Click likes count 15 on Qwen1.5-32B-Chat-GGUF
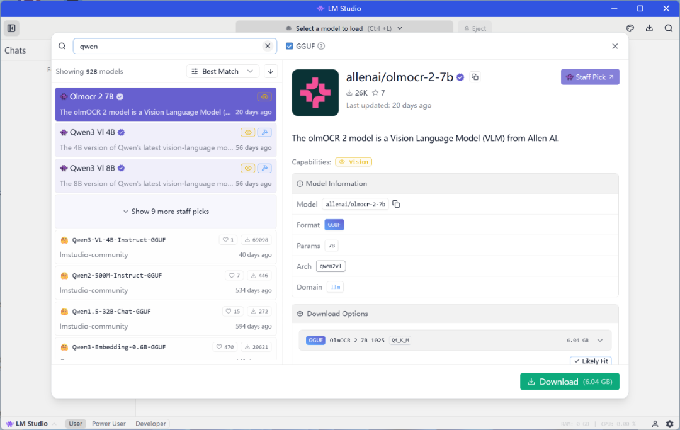This screenshot has height=430, width=680. click(233, 311)
